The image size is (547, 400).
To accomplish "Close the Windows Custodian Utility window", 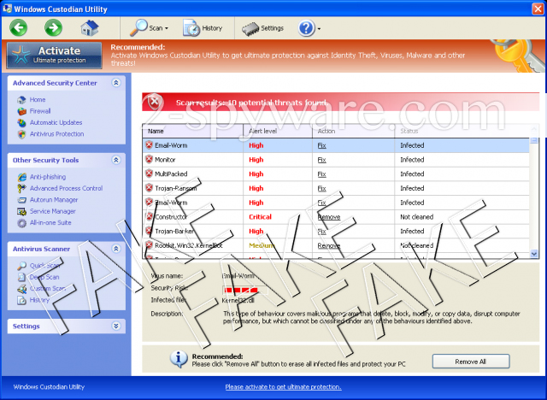I will [538, 9].
